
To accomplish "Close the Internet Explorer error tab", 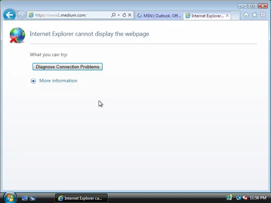I will pos(227,16).
